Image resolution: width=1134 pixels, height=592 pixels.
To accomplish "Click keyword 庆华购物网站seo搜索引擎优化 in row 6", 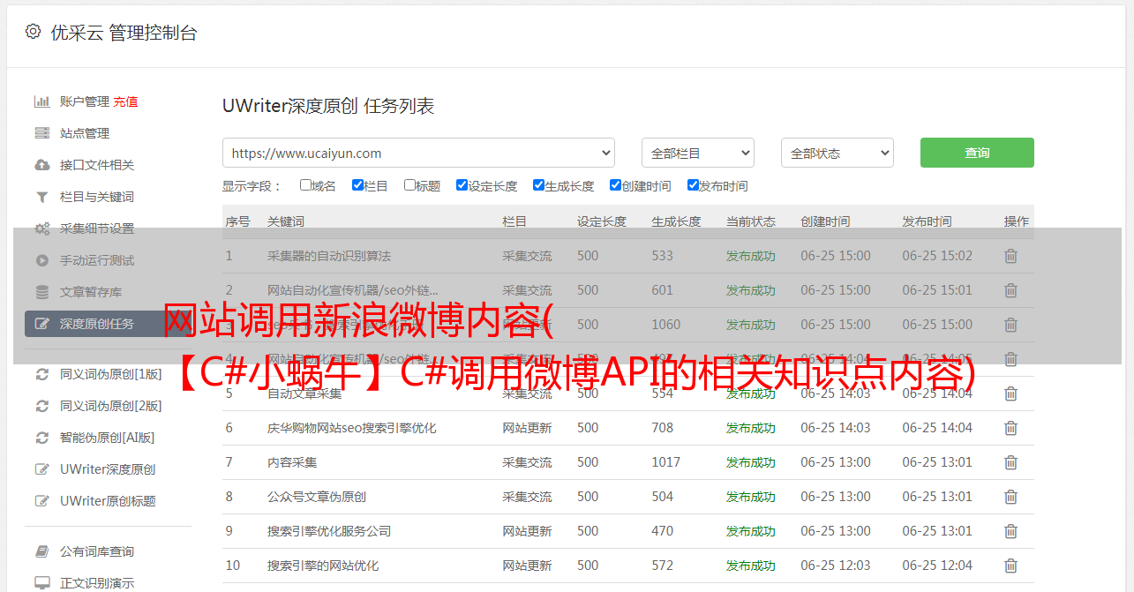I will click(351, 428).
